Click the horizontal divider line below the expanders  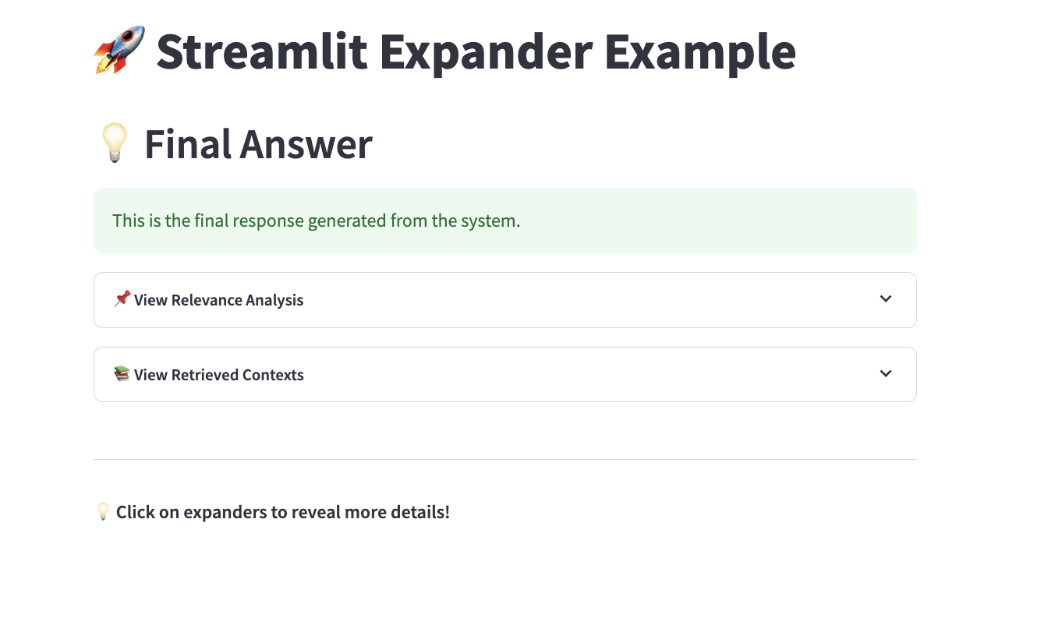tap(505, 460)
